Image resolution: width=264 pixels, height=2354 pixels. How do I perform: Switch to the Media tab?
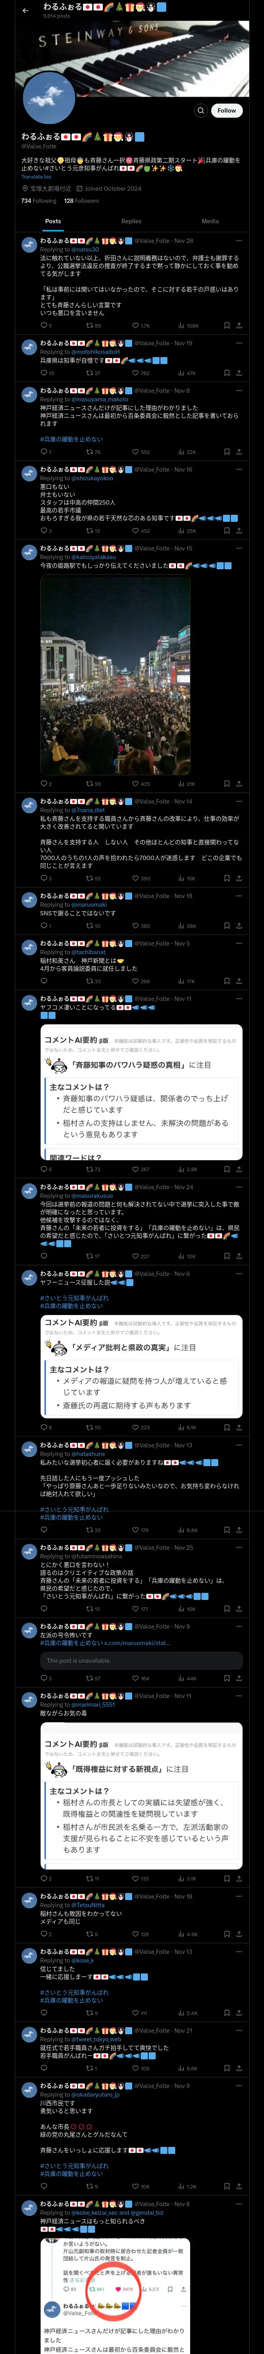[210, 221]
